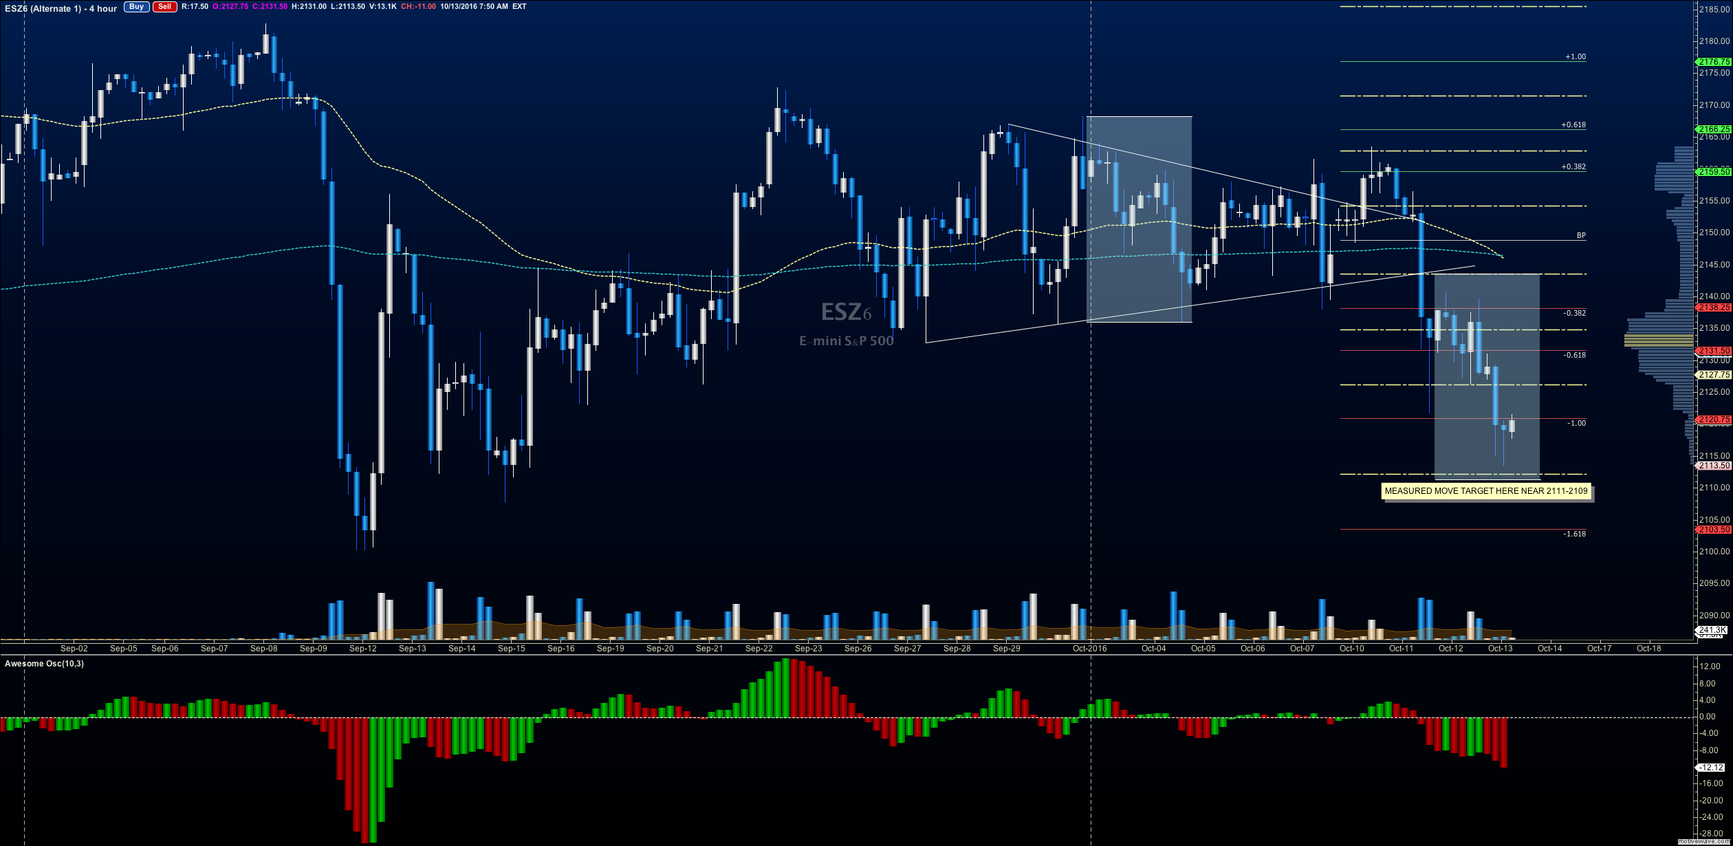This screenshot has height=846, width=1733.
Task: Click the O:2127.75 open price readout
Action: point(230,7)
